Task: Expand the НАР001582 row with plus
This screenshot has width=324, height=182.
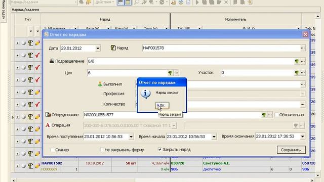Action: pos(18,166)
